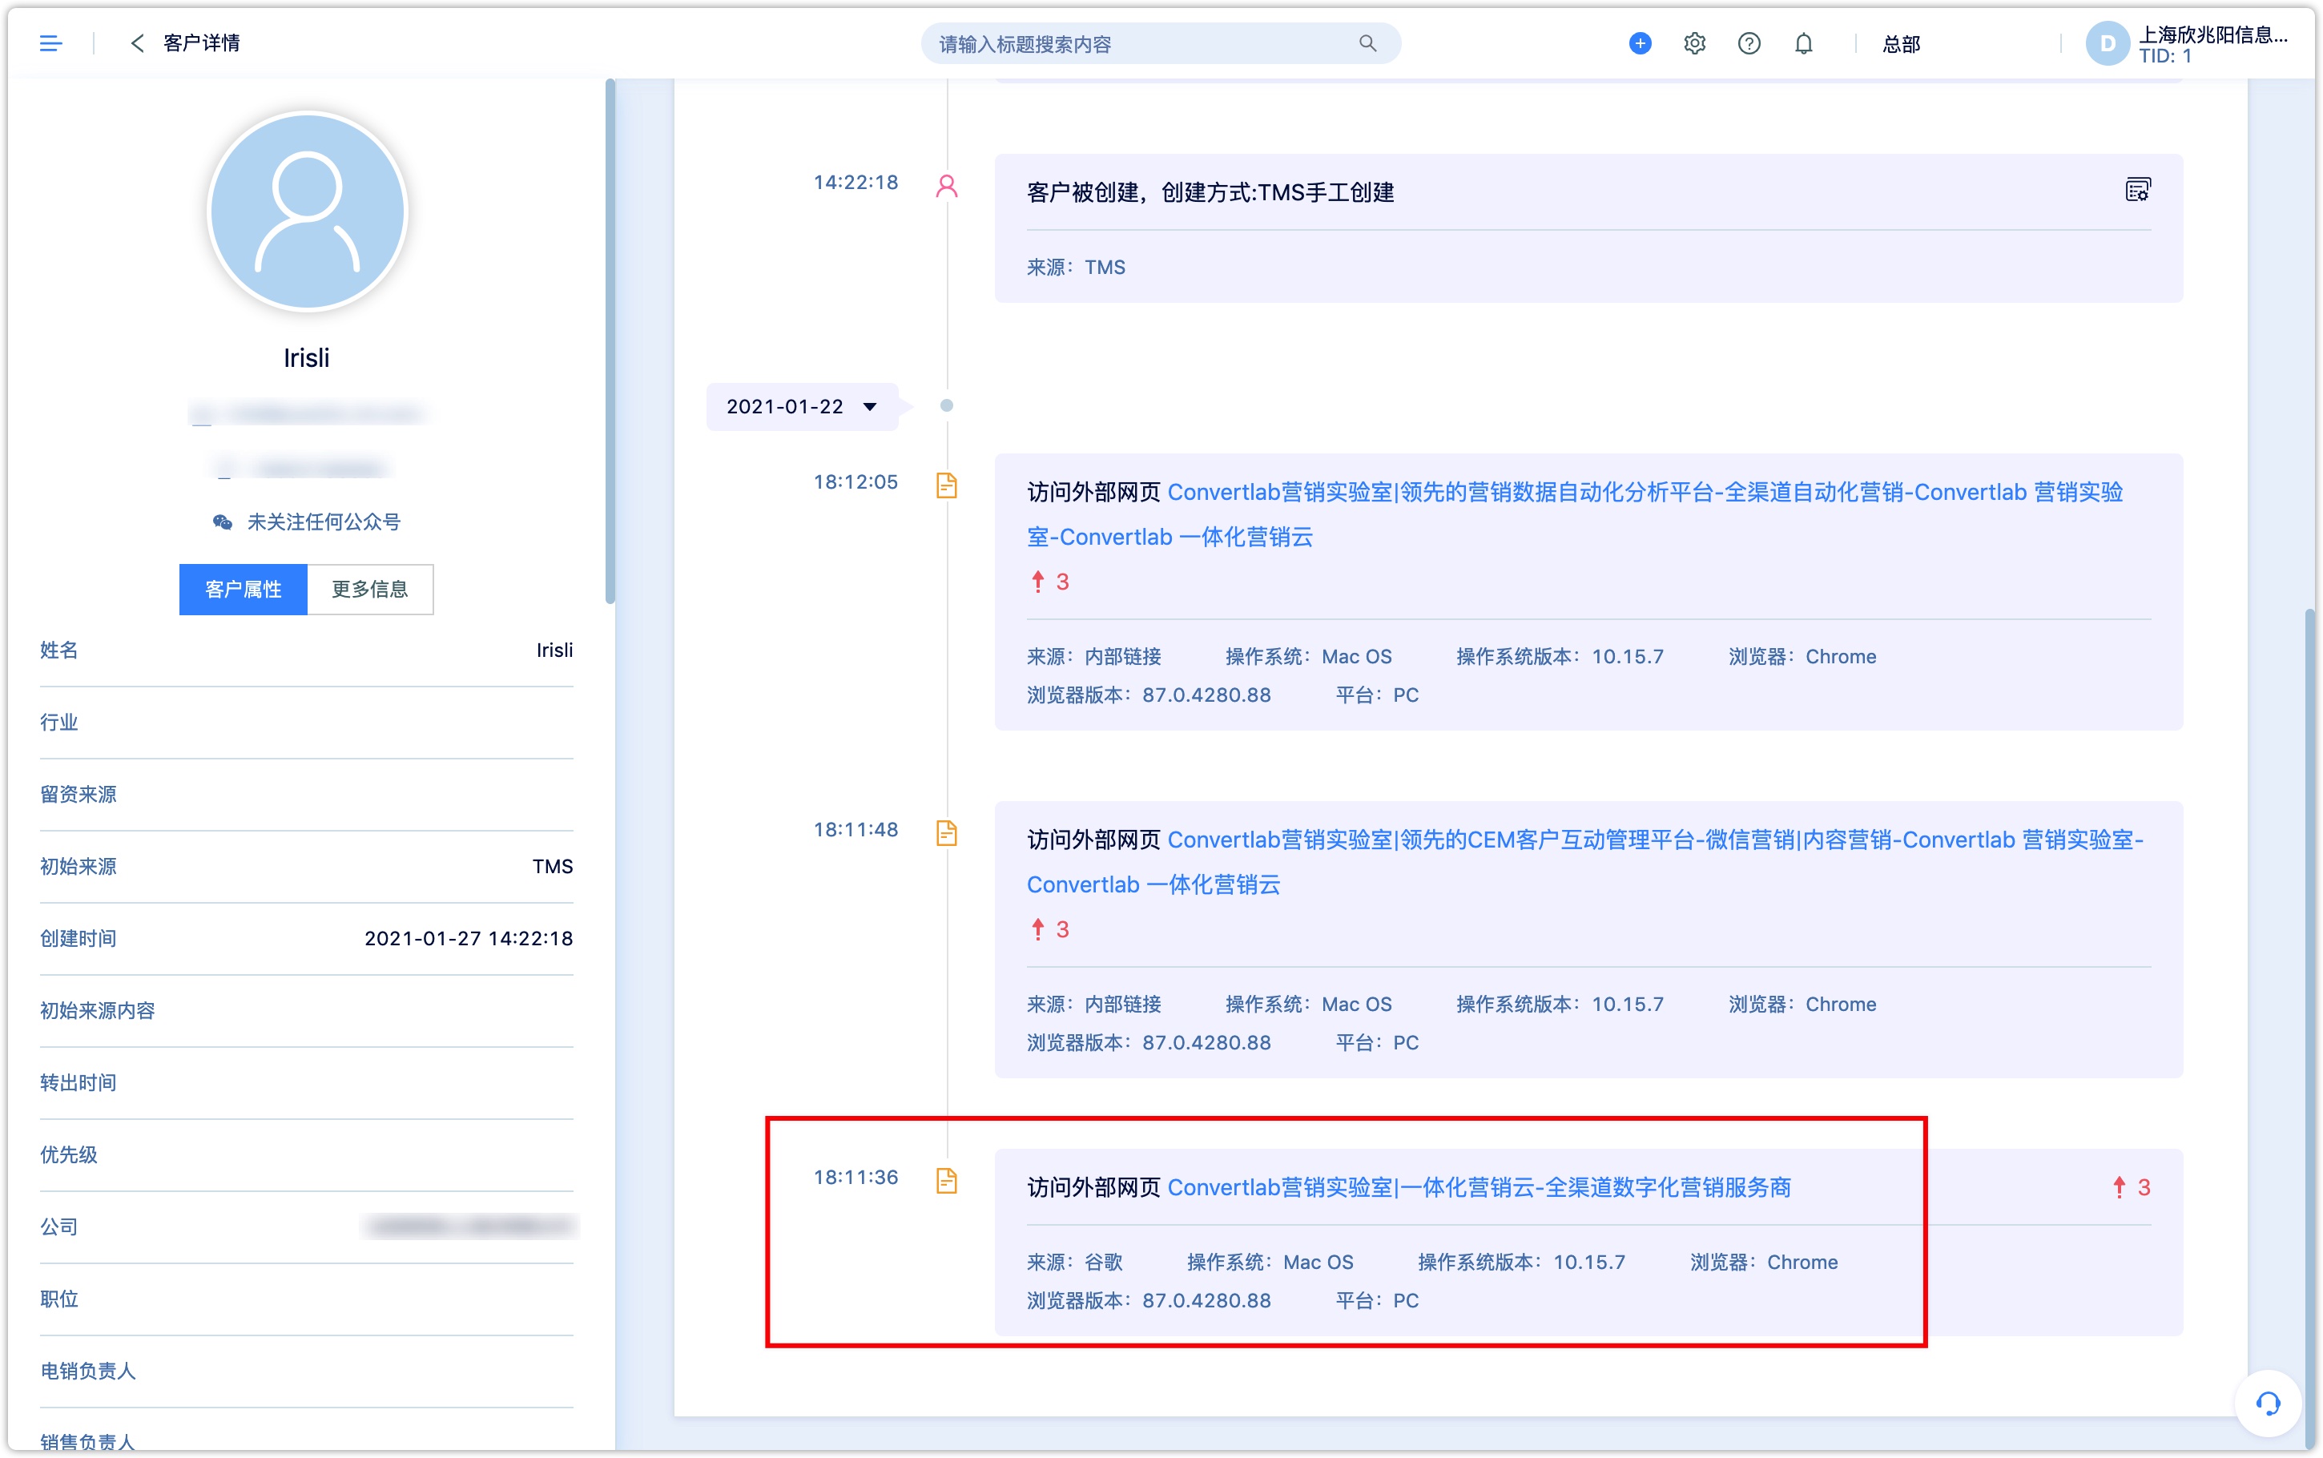2323x1458 pixels.
Task: Click the 客户被创建 event title
Action: [1210, 193]
